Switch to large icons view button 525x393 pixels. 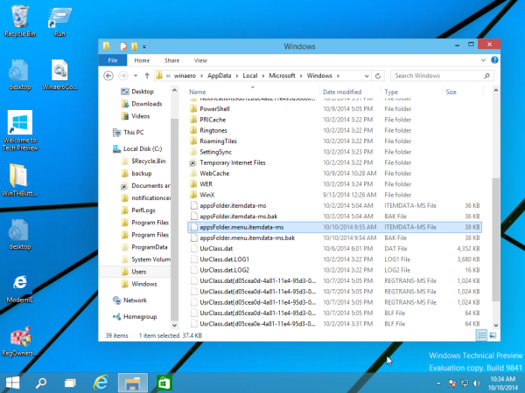[493, 335]
